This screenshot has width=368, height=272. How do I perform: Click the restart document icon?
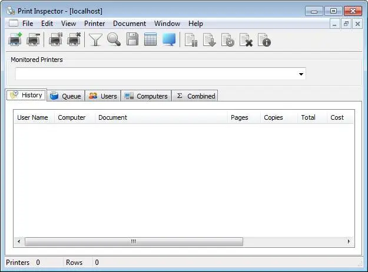point(228,40)
